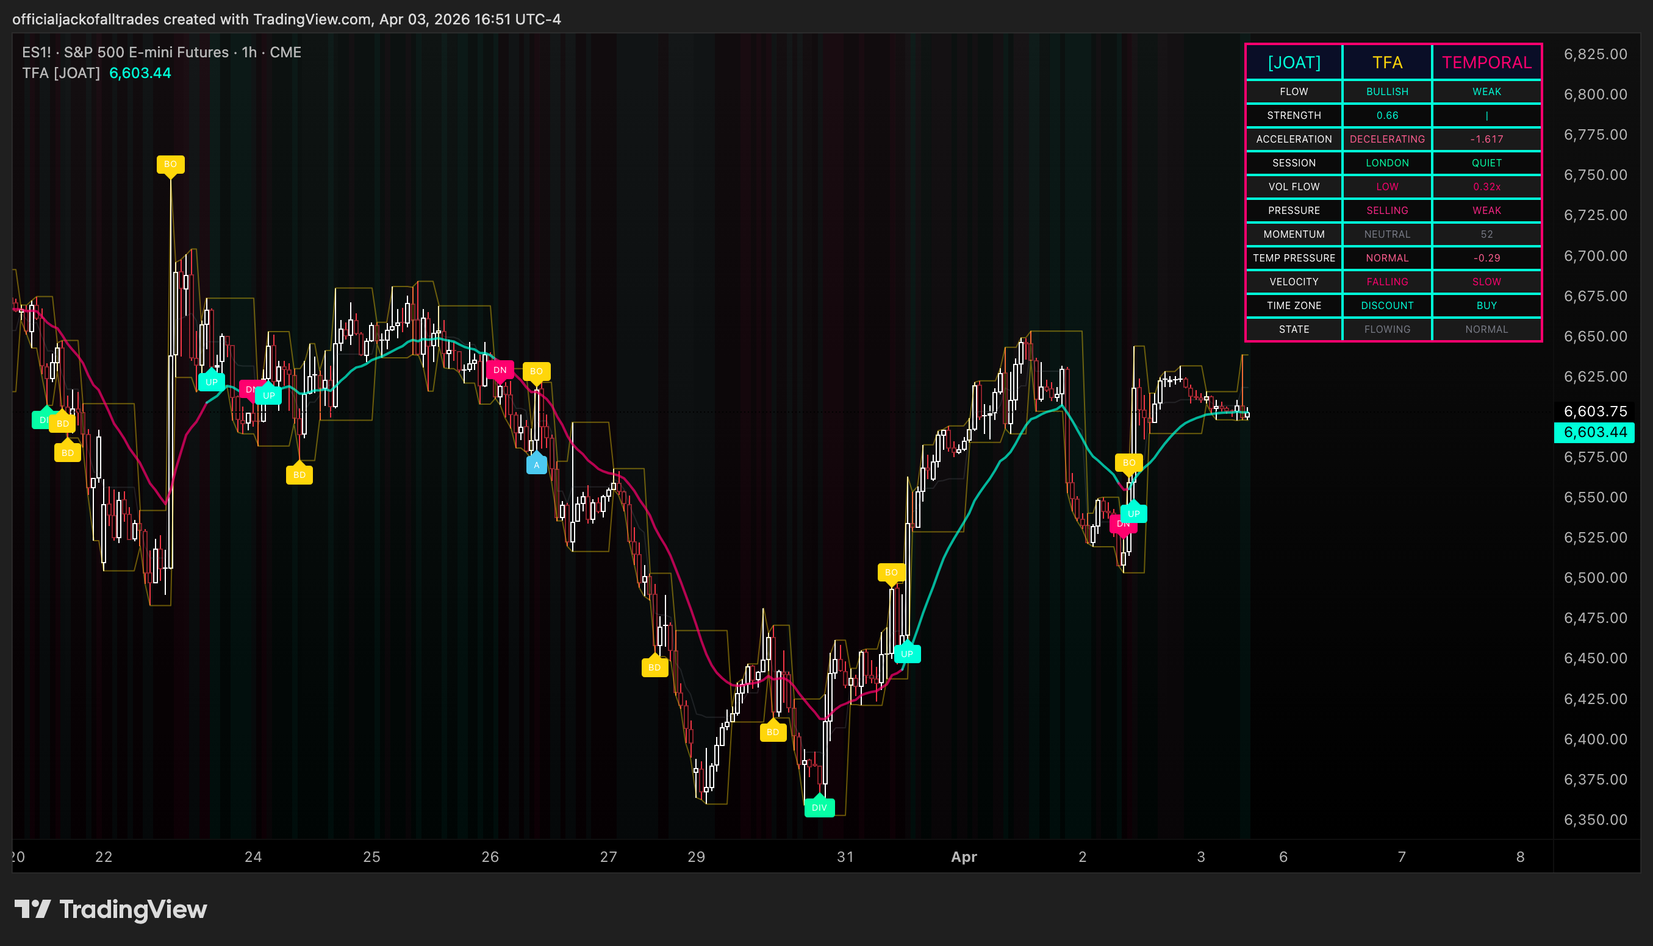
Task: Click the momentum value 52
Action: coord(1486,235)
